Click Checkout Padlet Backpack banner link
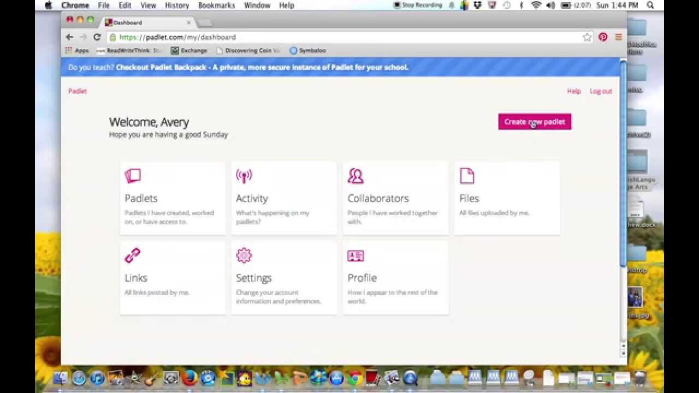This screenshot has height=393, width=699. pyautogui.click(x=262, y=67)
